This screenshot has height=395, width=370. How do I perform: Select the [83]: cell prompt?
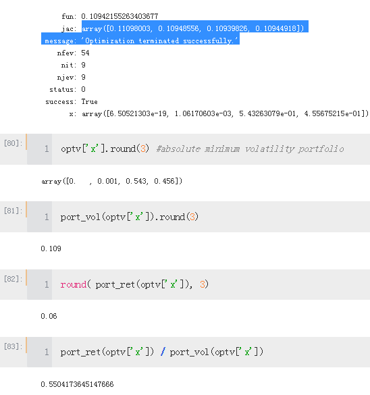click(13, 346)
